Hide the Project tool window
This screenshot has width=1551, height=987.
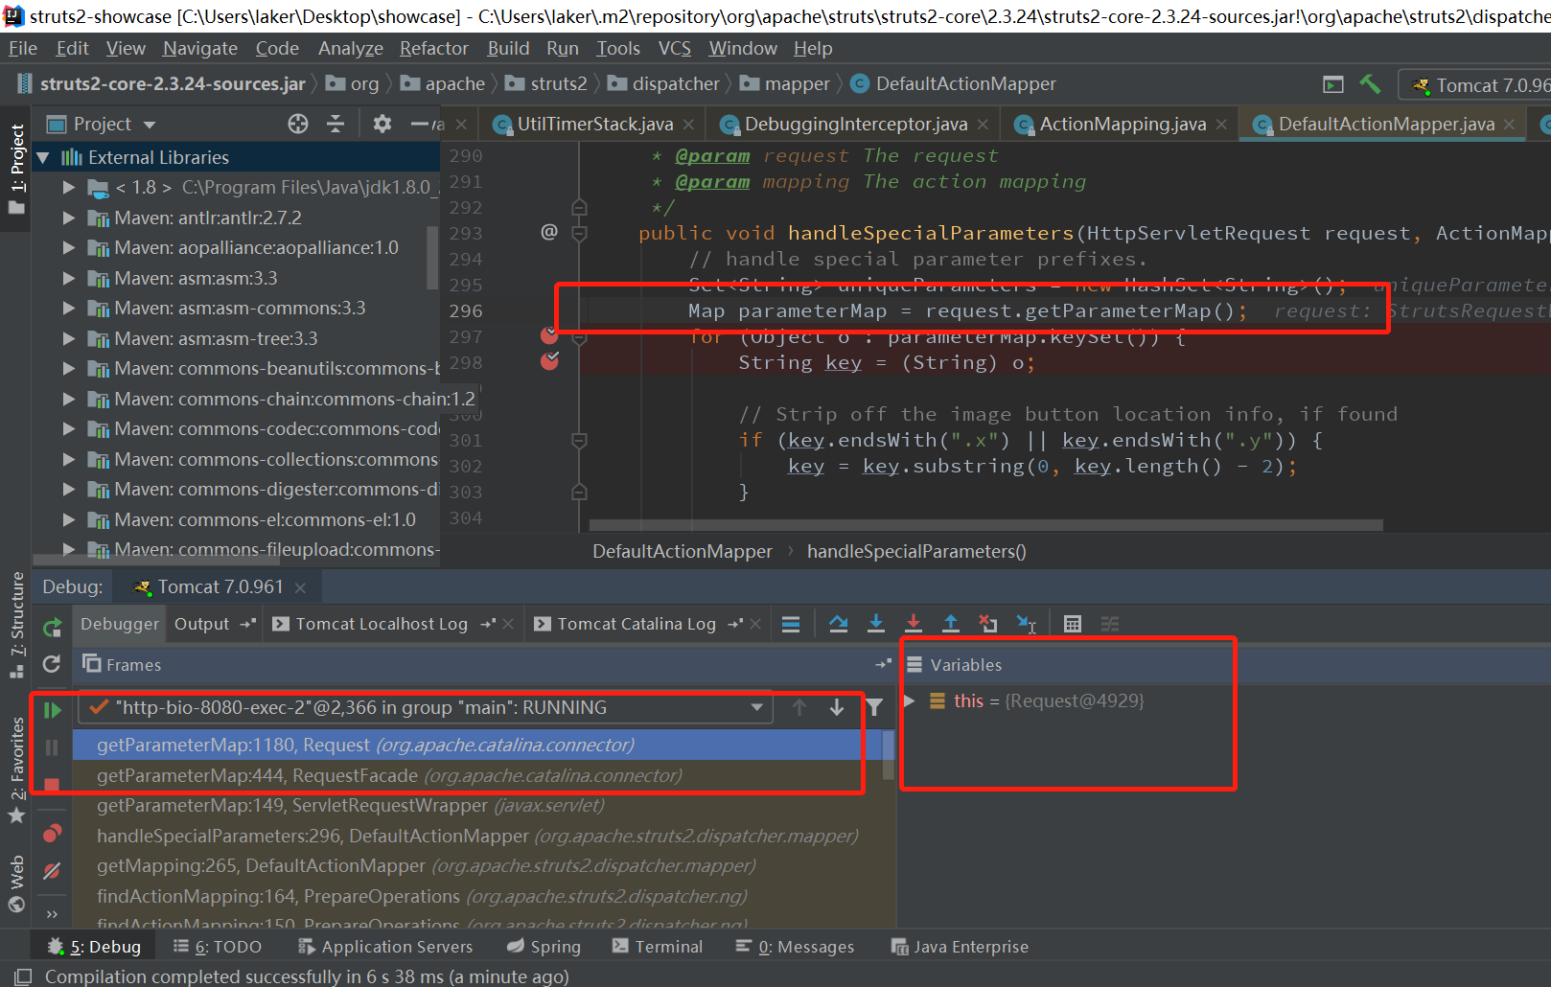tap(419, 124)
